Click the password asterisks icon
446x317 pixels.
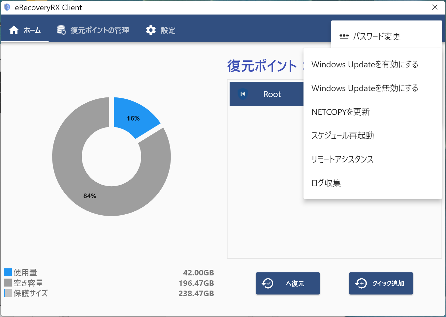[344, 36]
